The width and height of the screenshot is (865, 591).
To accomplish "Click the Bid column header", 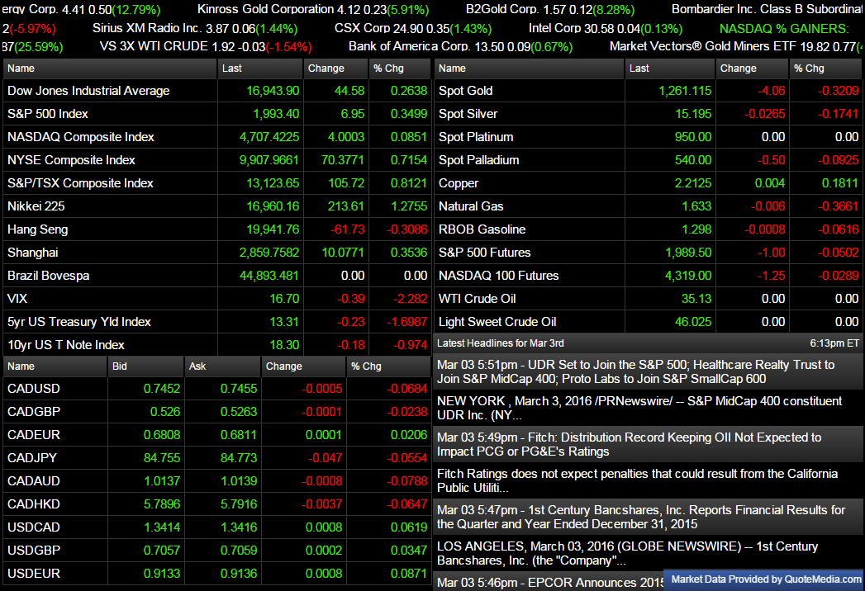I will (121, 366).
